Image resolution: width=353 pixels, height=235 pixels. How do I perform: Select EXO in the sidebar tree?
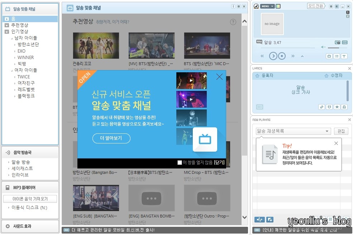22,51
